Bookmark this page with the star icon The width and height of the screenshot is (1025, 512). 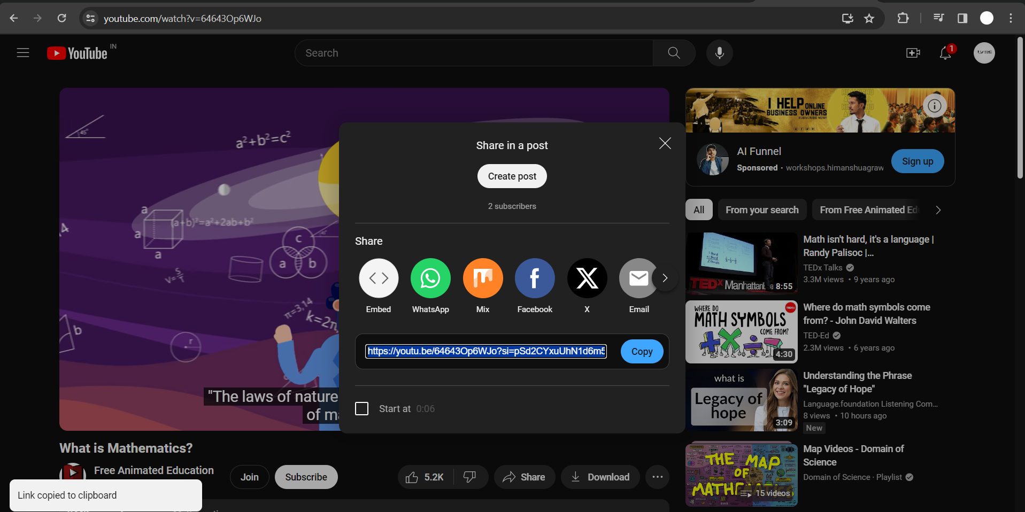pos(869,18)
